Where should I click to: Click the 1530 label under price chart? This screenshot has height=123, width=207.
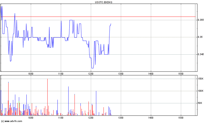pos(181,74)
